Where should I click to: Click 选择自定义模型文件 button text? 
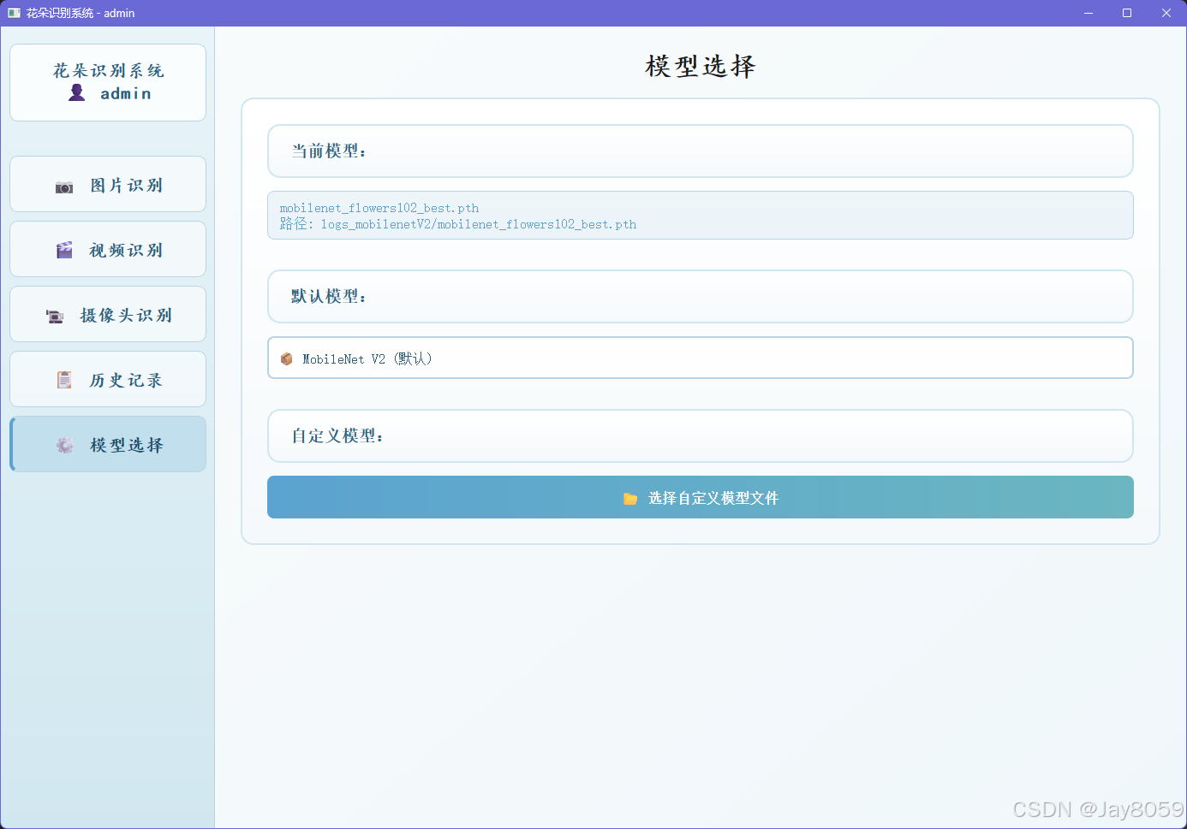713,498
